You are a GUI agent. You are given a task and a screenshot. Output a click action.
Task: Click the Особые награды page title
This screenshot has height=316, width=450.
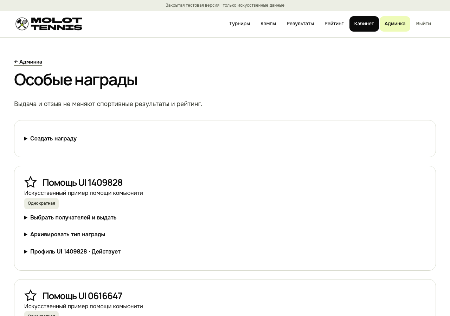(76, 80)
